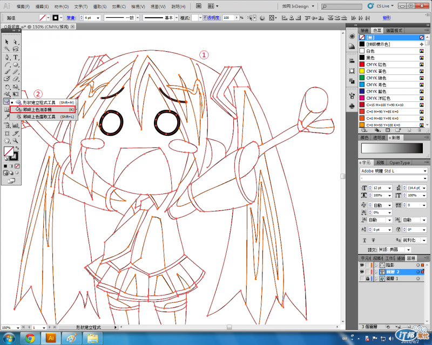Click the CS Live icon
The width and height of the screenshot is (432, 345).
pyautogui.click(x=371, y=6)
